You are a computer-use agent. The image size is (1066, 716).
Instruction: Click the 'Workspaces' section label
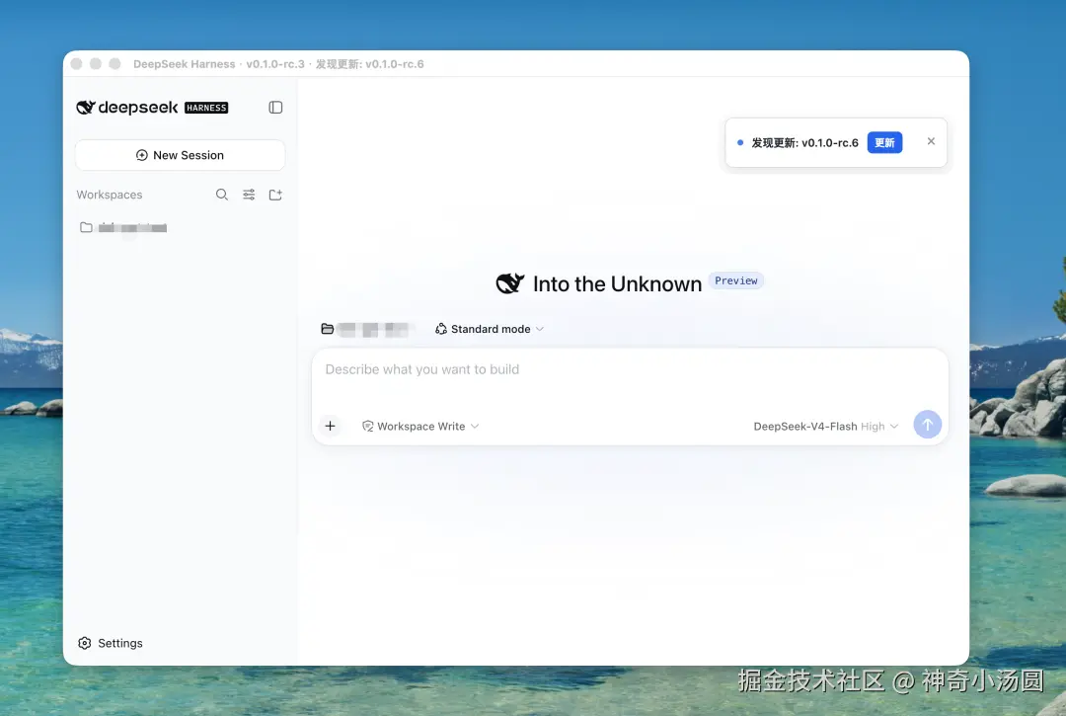tap(110, 195)
